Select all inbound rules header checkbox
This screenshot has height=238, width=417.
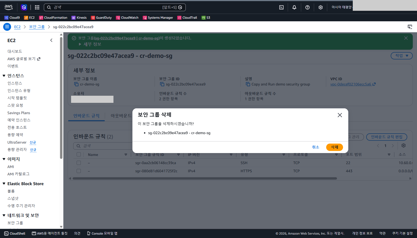click(79, 154)
